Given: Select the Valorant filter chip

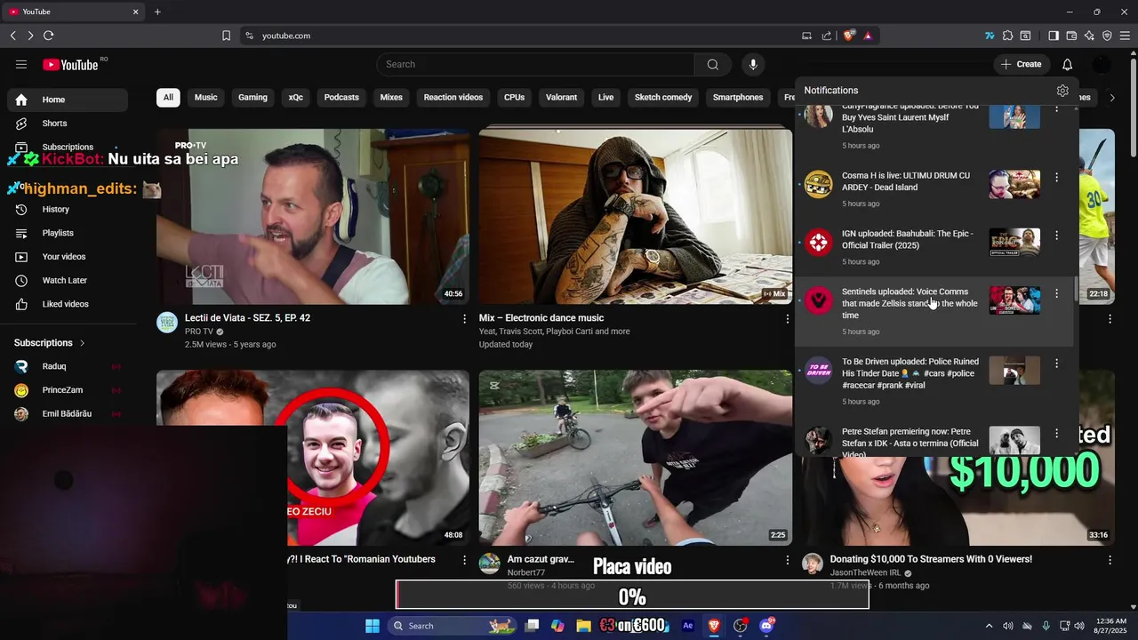Looking at the screenshot, I should (x=561, y=98).
